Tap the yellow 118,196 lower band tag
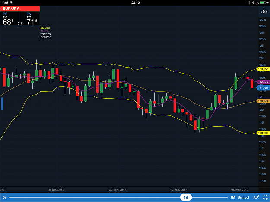Image resolution: width=270 pixels, height=202 pixels. coord(263,133)
